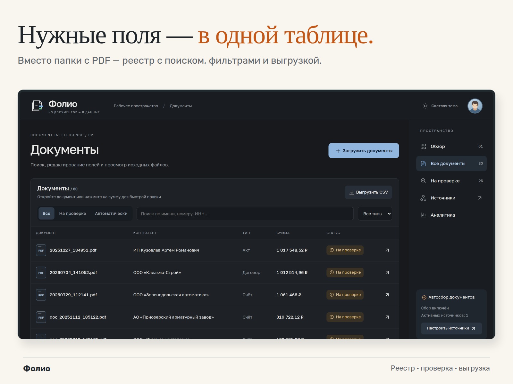Click На проверке badge for 20260704_141052.pdf

click(x=345, y=273)
